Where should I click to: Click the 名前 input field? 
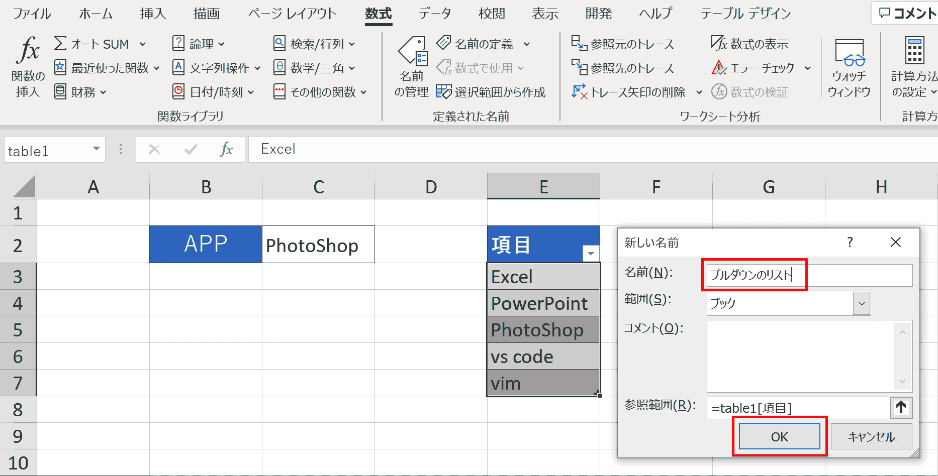coord(809,275)
